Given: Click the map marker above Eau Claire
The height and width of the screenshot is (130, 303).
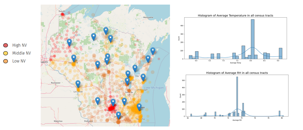Looking at the screenshot, I should coord(74,58).
